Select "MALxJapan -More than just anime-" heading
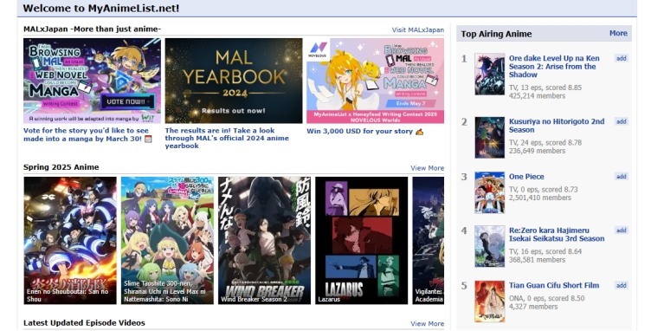 tap(92, 29)
